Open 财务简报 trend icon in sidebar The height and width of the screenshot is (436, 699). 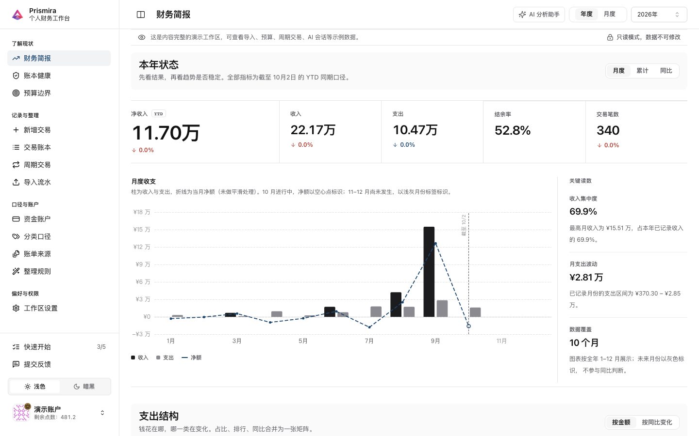click(16, 58)
